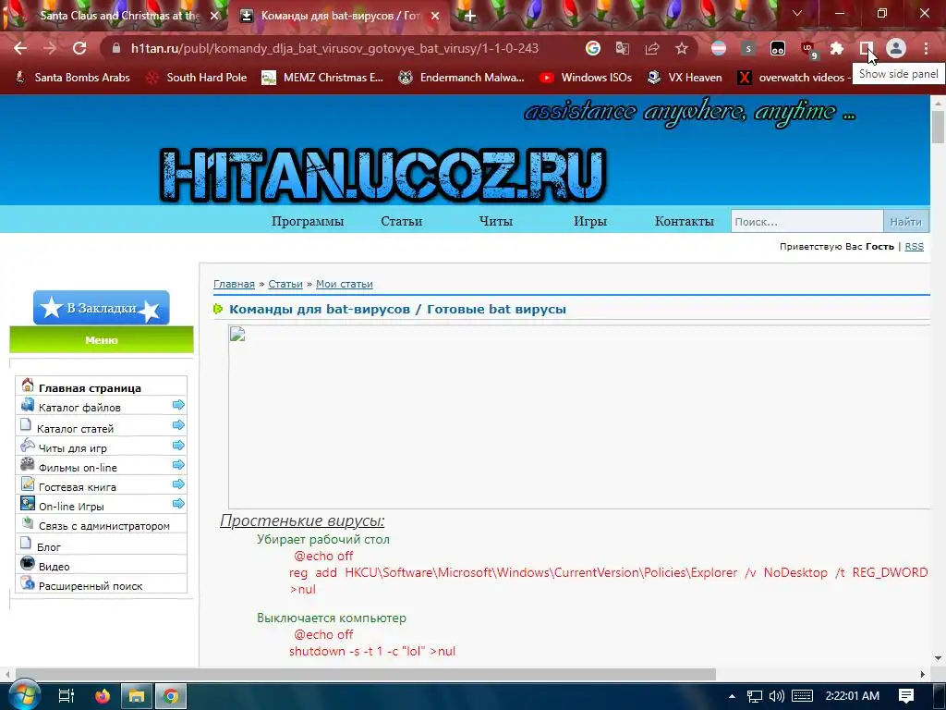This screenshot has width=946, height=710.
Task: Click the share page icon
Action: click(x=651, y=48)
